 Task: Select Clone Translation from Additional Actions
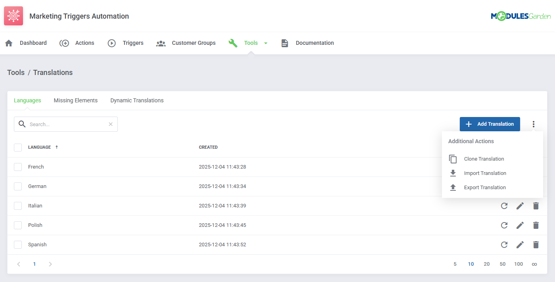click(484, 159)
